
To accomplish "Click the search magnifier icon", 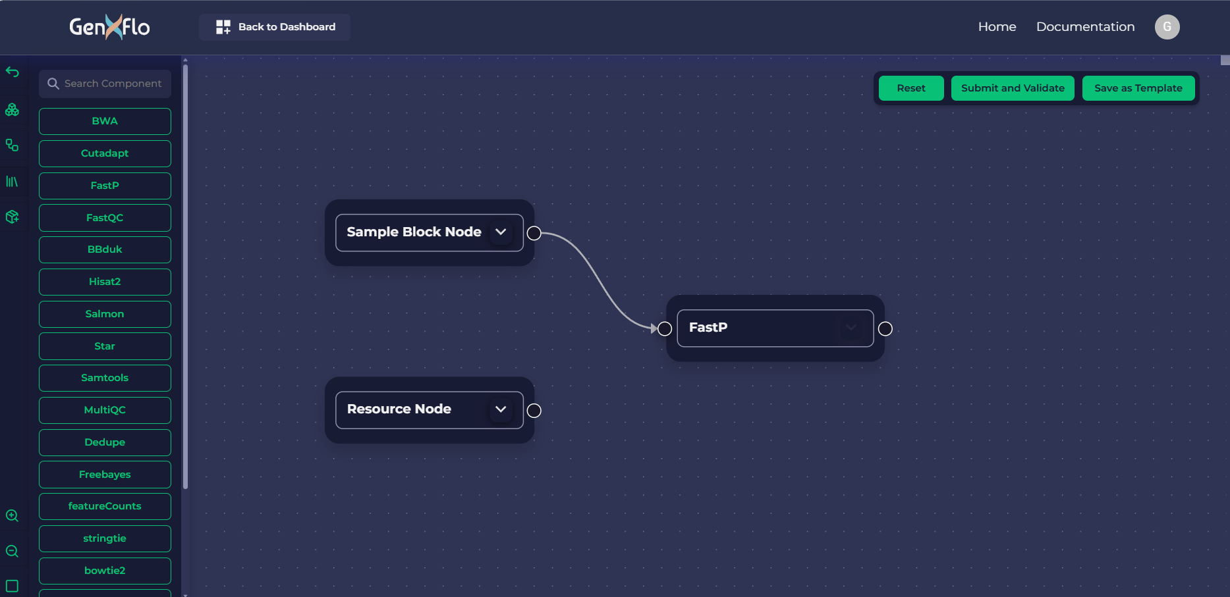I will pos(53,84).
